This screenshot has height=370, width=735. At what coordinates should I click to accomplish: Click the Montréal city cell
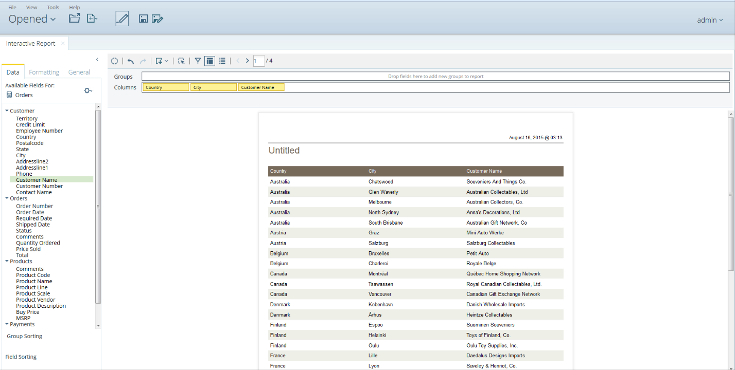coord(378,274)
